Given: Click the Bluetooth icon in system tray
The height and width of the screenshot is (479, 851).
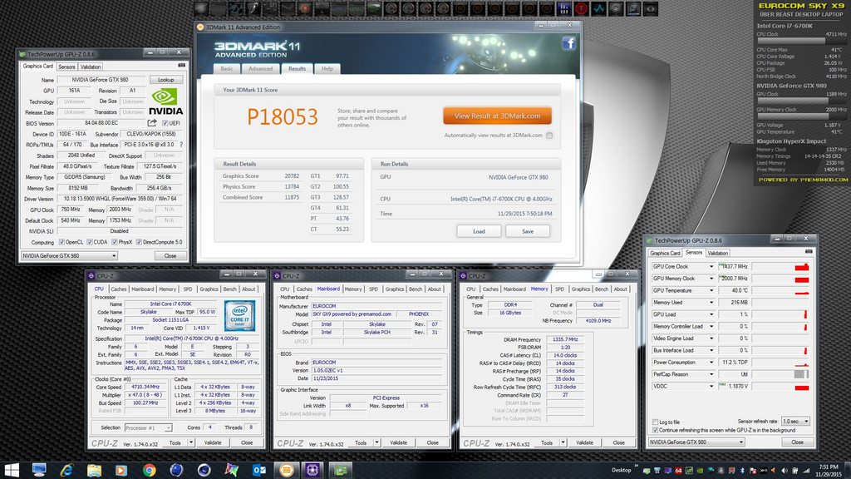Looking at the screenshot, I should (x=742, y=471).
